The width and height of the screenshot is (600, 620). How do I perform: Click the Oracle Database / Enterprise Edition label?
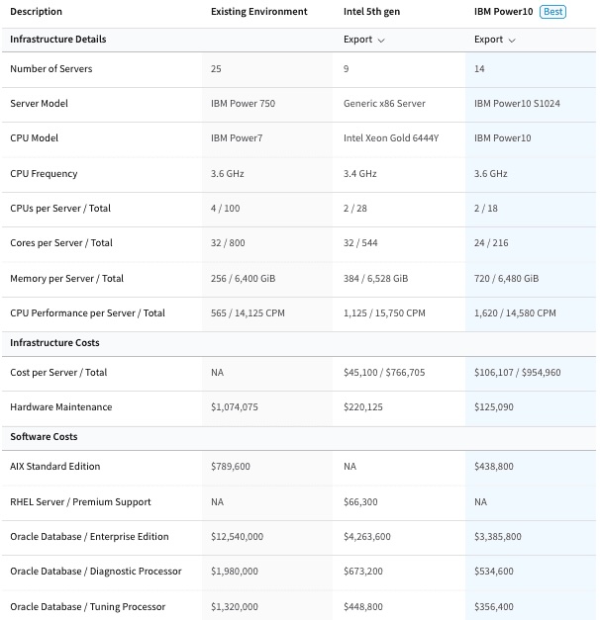[89, 537]
